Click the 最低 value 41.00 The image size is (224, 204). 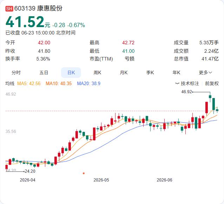[x=128, y=51]
